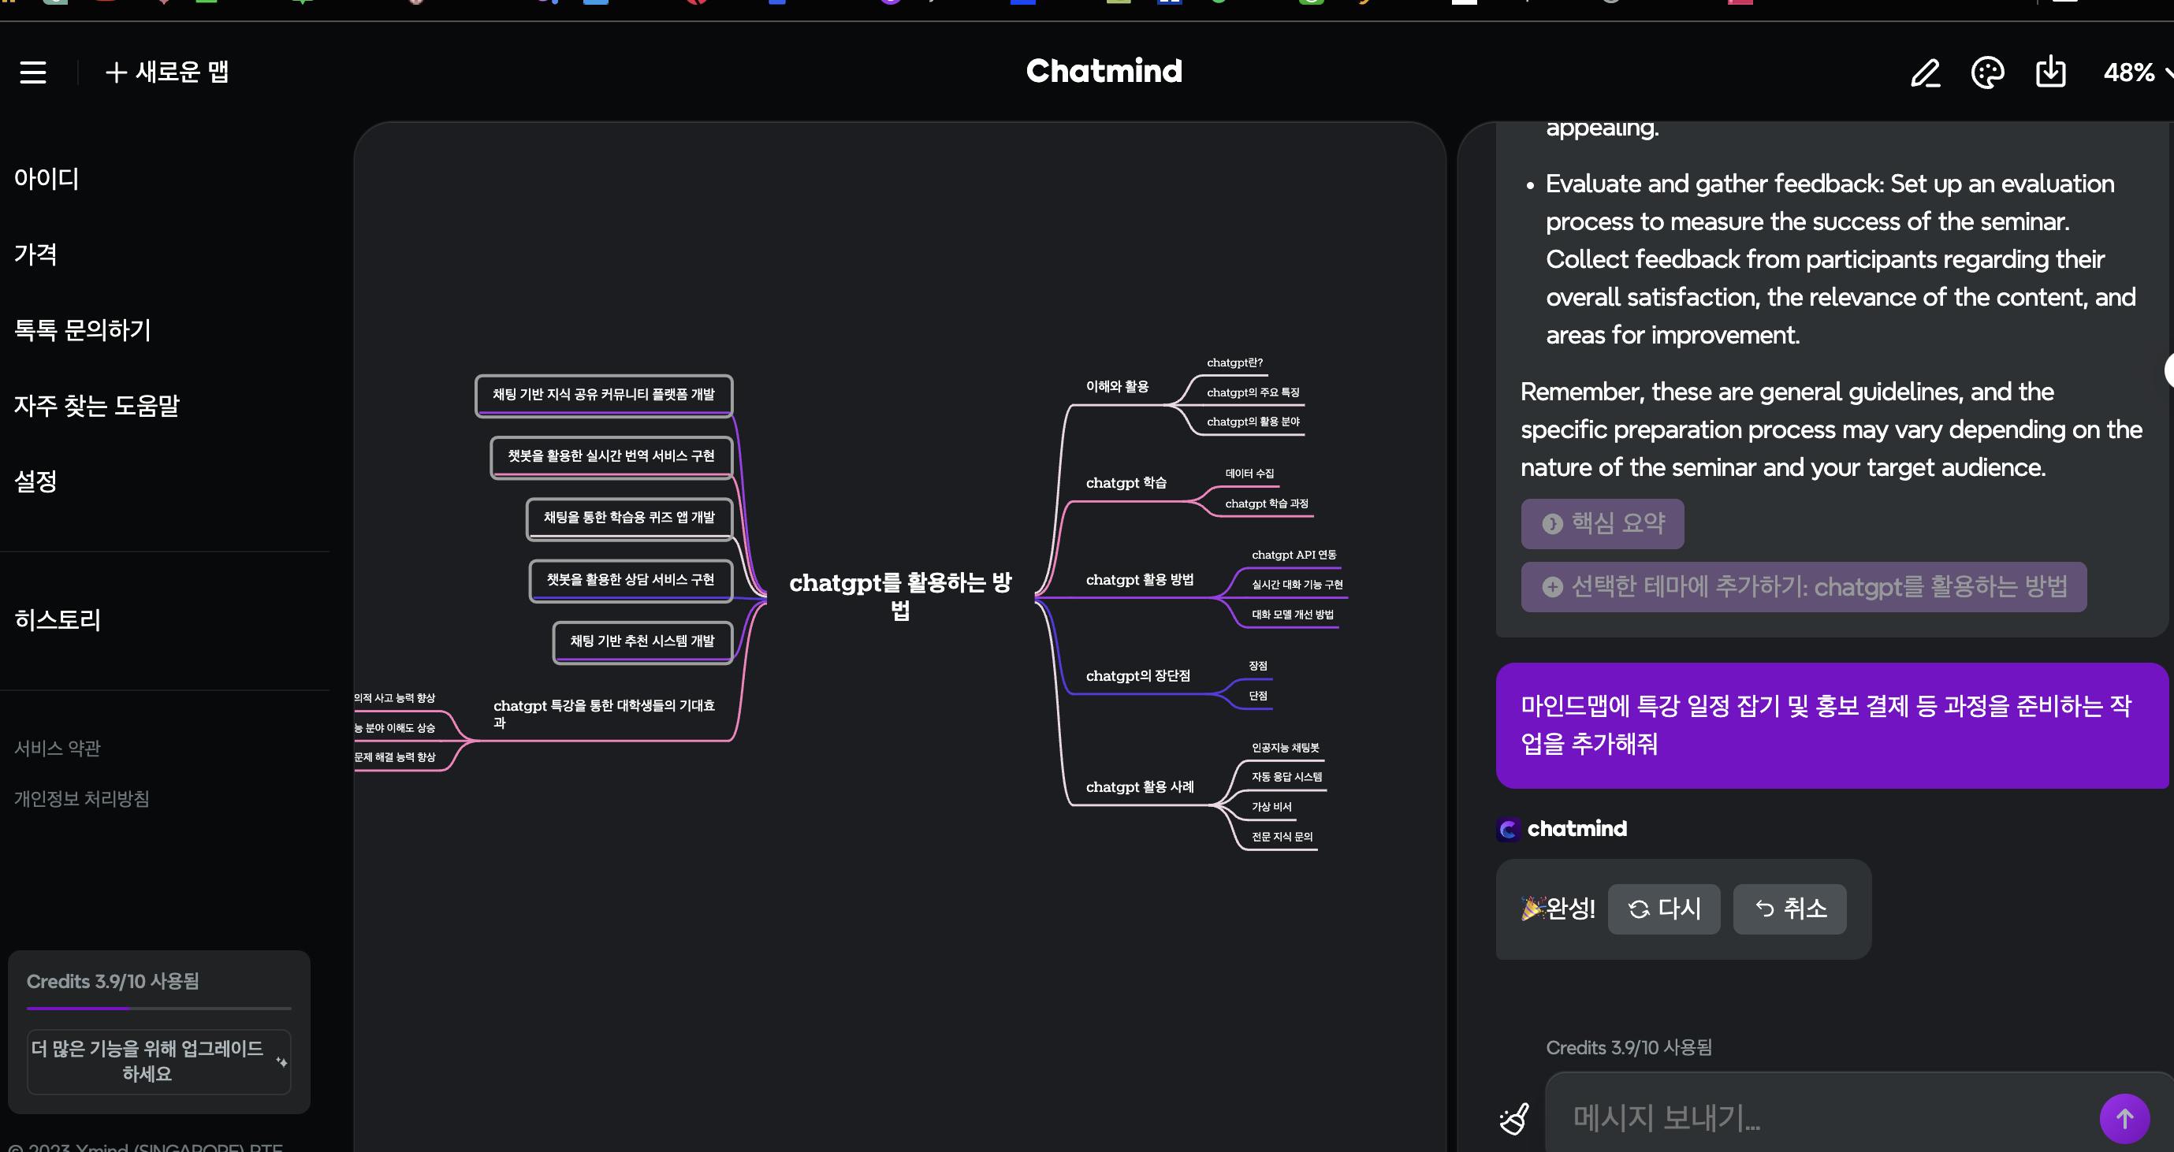
Task: Select the 장점 leaf node
Action: [1257, 667]
